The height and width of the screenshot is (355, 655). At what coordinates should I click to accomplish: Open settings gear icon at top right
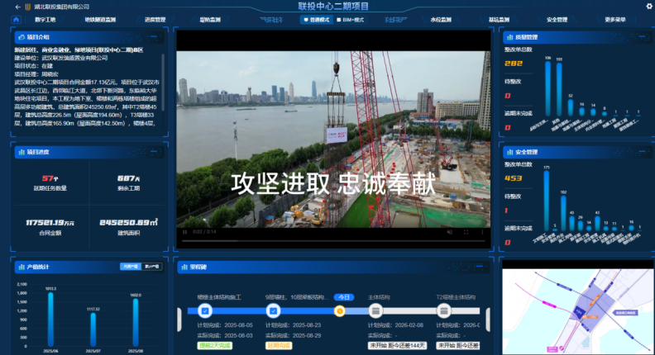pyautogui.click(x=648, y=7)
